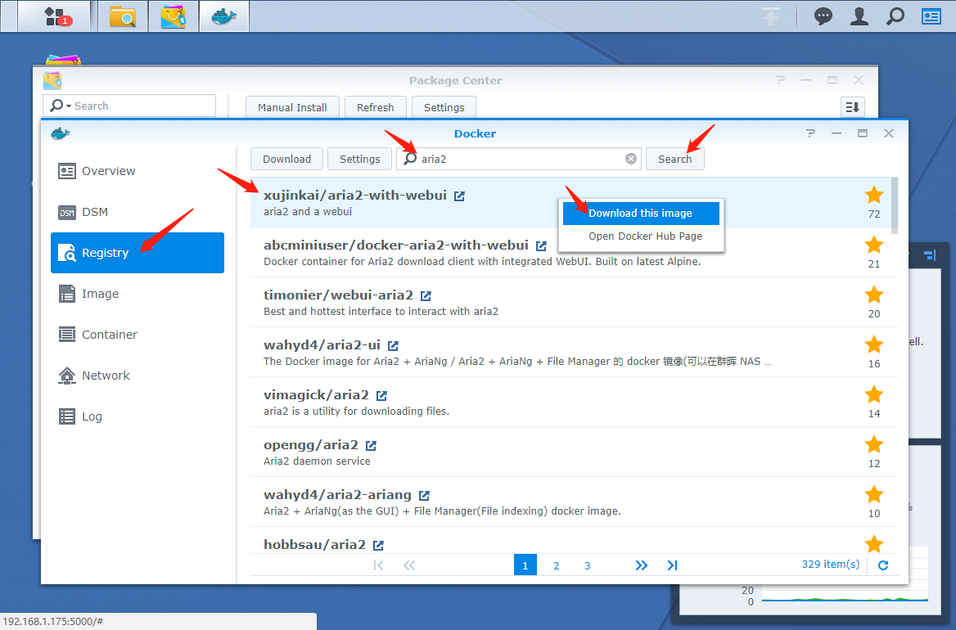Viewport: 956px width, 630px height.
Task: Open Package Center sort/download list icon
Action: click(x=852, y=107)
